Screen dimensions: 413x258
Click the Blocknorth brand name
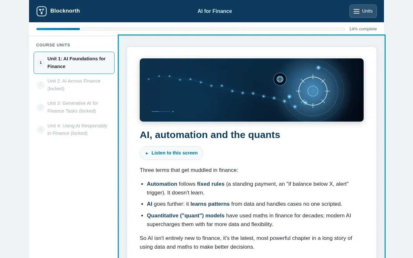65,11
